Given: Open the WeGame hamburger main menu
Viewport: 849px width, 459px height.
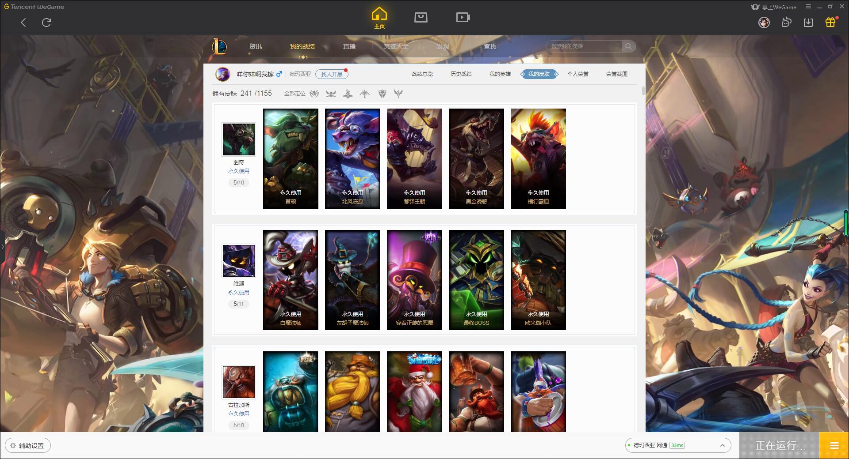Looking at the screenshot, I should tap(808, 6).
